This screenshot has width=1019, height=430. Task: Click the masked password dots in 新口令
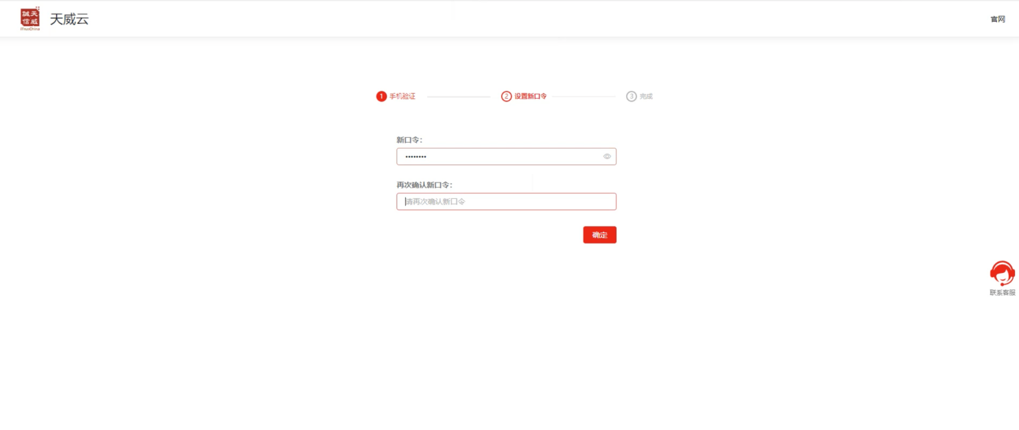[x=416, y=157]
